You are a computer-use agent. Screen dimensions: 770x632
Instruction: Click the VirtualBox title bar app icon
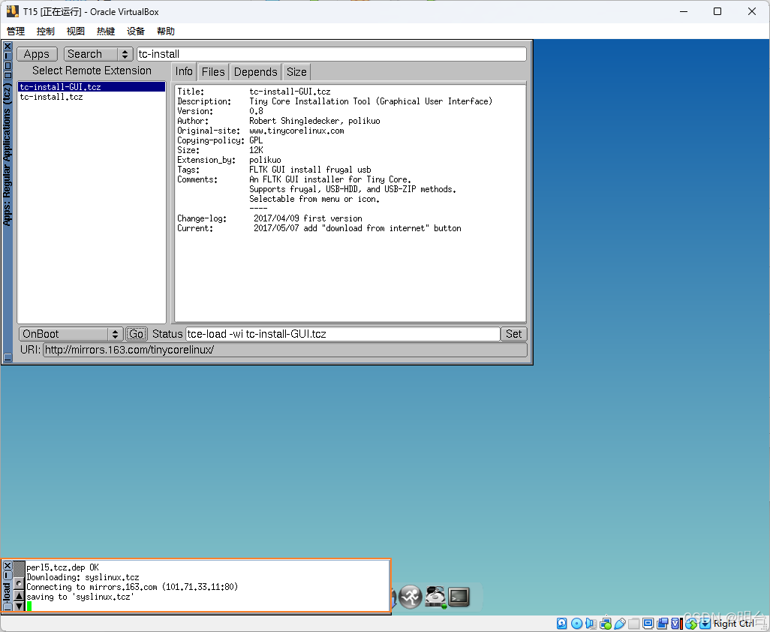pyautogui.click(x=13, y=11)
